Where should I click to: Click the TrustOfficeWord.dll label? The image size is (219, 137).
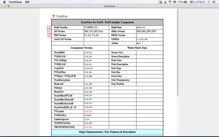64,99
